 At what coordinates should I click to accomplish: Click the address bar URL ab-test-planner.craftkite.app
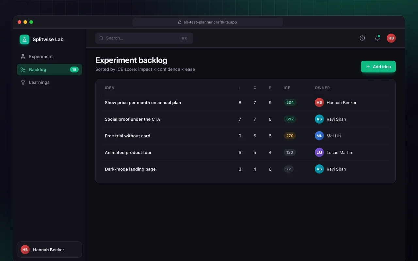point(210,22)
